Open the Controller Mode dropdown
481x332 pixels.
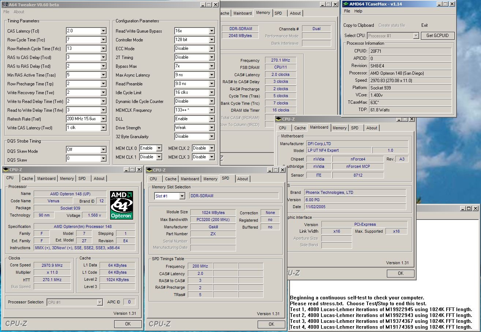pos(212,40)
